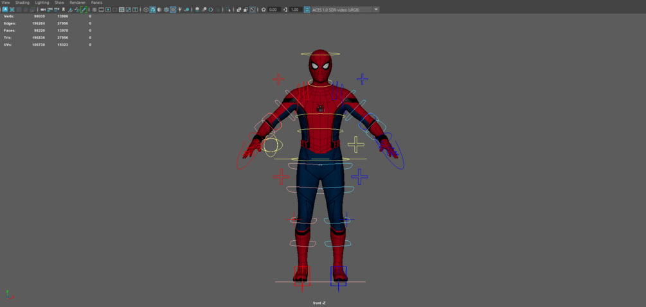The width and height of the screenshot is (646, 307).
Task: Click the gamma value field showing 1.00
Action: tap(295, 10)
